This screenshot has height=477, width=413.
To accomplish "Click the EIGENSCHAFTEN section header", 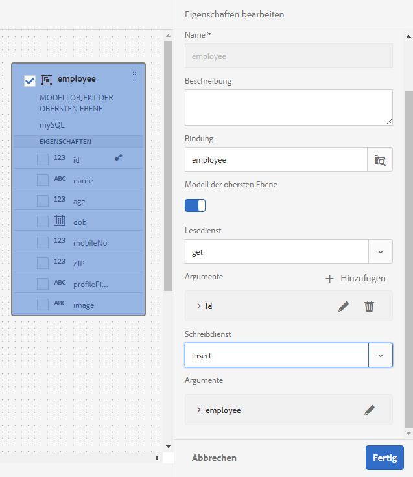I will coord(78,141).
